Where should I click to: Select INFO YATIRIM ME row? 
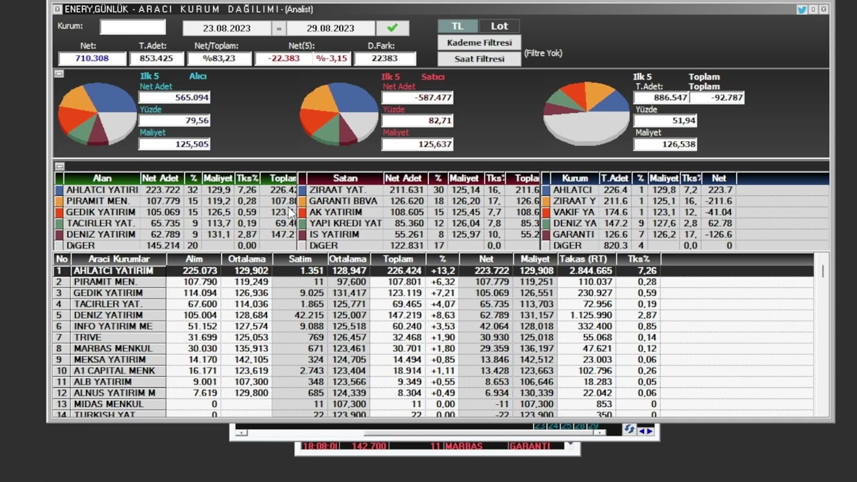pyautogui.click(x=434, y=326)
